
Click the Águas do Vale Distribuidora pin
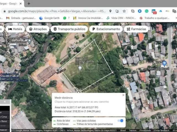pos(30,41)
